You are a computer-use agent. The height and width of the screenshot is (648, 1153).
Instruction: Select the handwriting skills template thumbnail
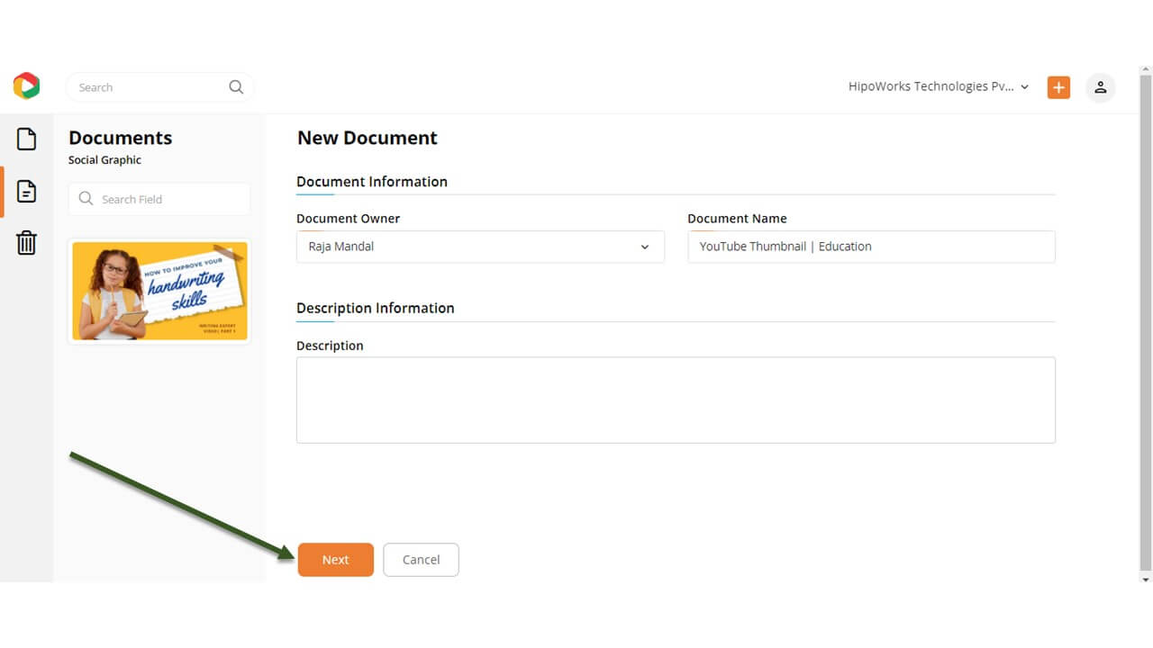tap(159, 291)
